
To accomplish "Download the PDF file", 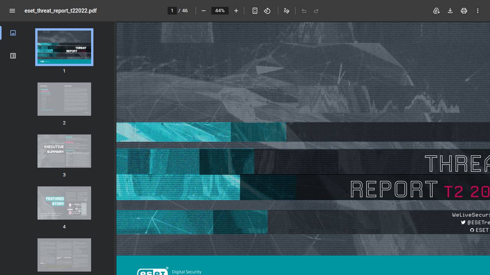I will coord(450,11).
